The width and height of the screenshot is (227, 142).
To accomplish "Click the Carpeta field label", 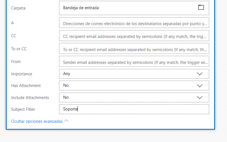I will (18, 8).
